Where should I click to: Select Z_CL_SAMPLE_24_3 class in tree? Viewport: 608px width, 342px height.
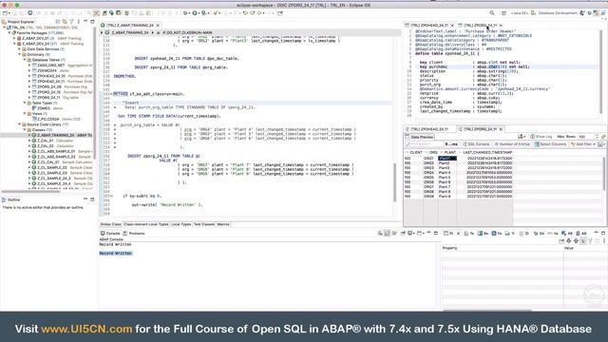tap(62, 178)
